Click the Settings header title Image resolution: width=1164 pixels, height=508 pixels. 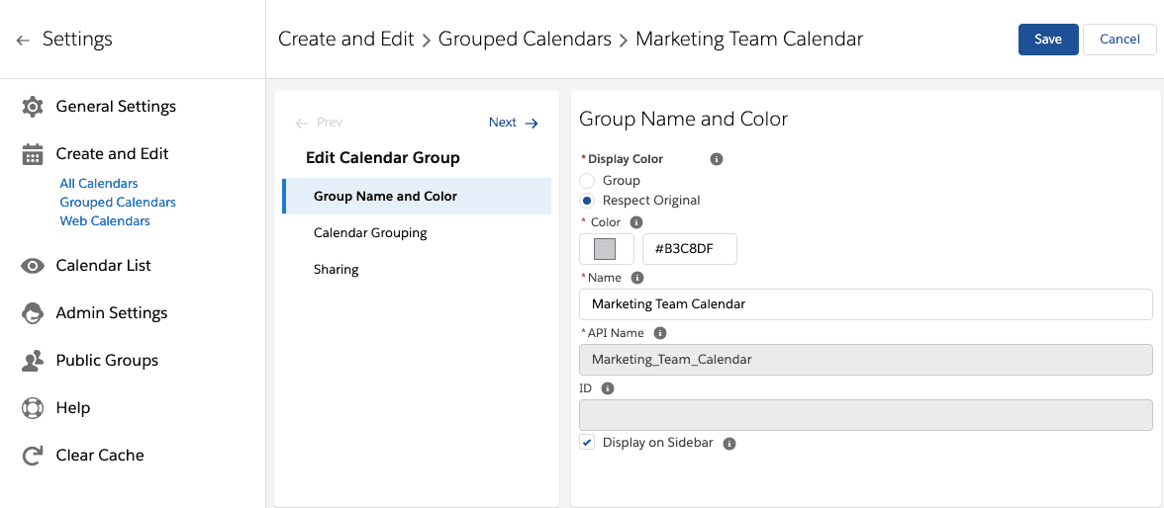click(x=77, y=40)
